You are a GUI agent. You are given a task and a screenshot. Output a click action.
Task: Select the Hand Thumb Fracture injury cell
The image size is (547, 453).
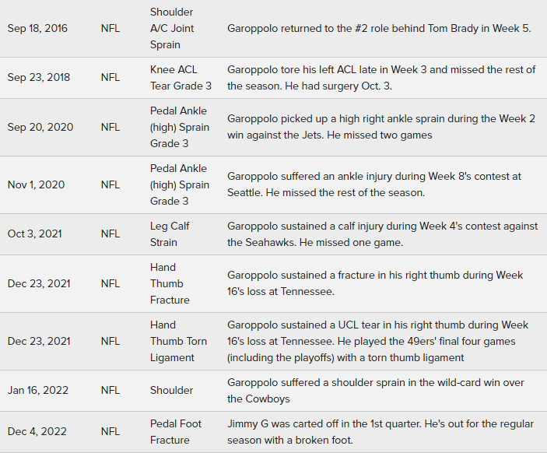tap(170, 283)
